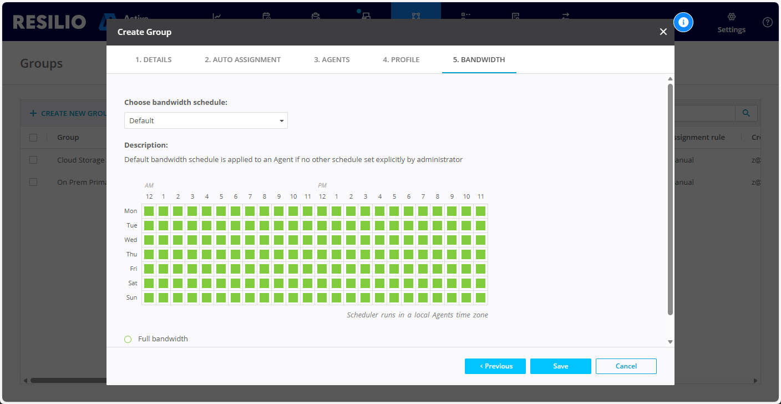The width and height of the screenshot is (781, 404).
Task: Click the help question mark icon
Action: pos(767,22)
